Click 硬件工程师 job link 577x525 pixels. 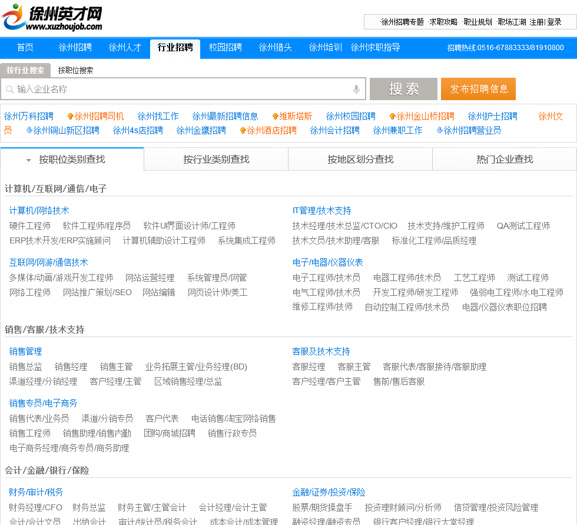click(30, 226)
